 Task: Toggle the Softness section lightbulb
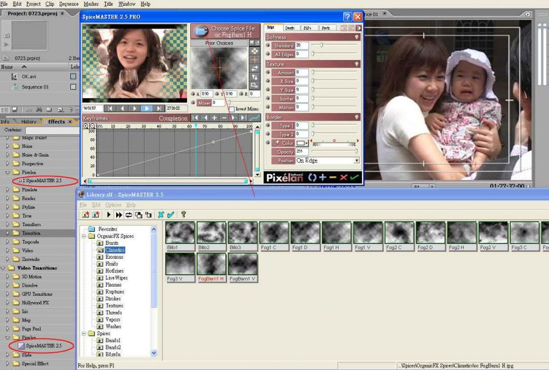coord(356,37)
